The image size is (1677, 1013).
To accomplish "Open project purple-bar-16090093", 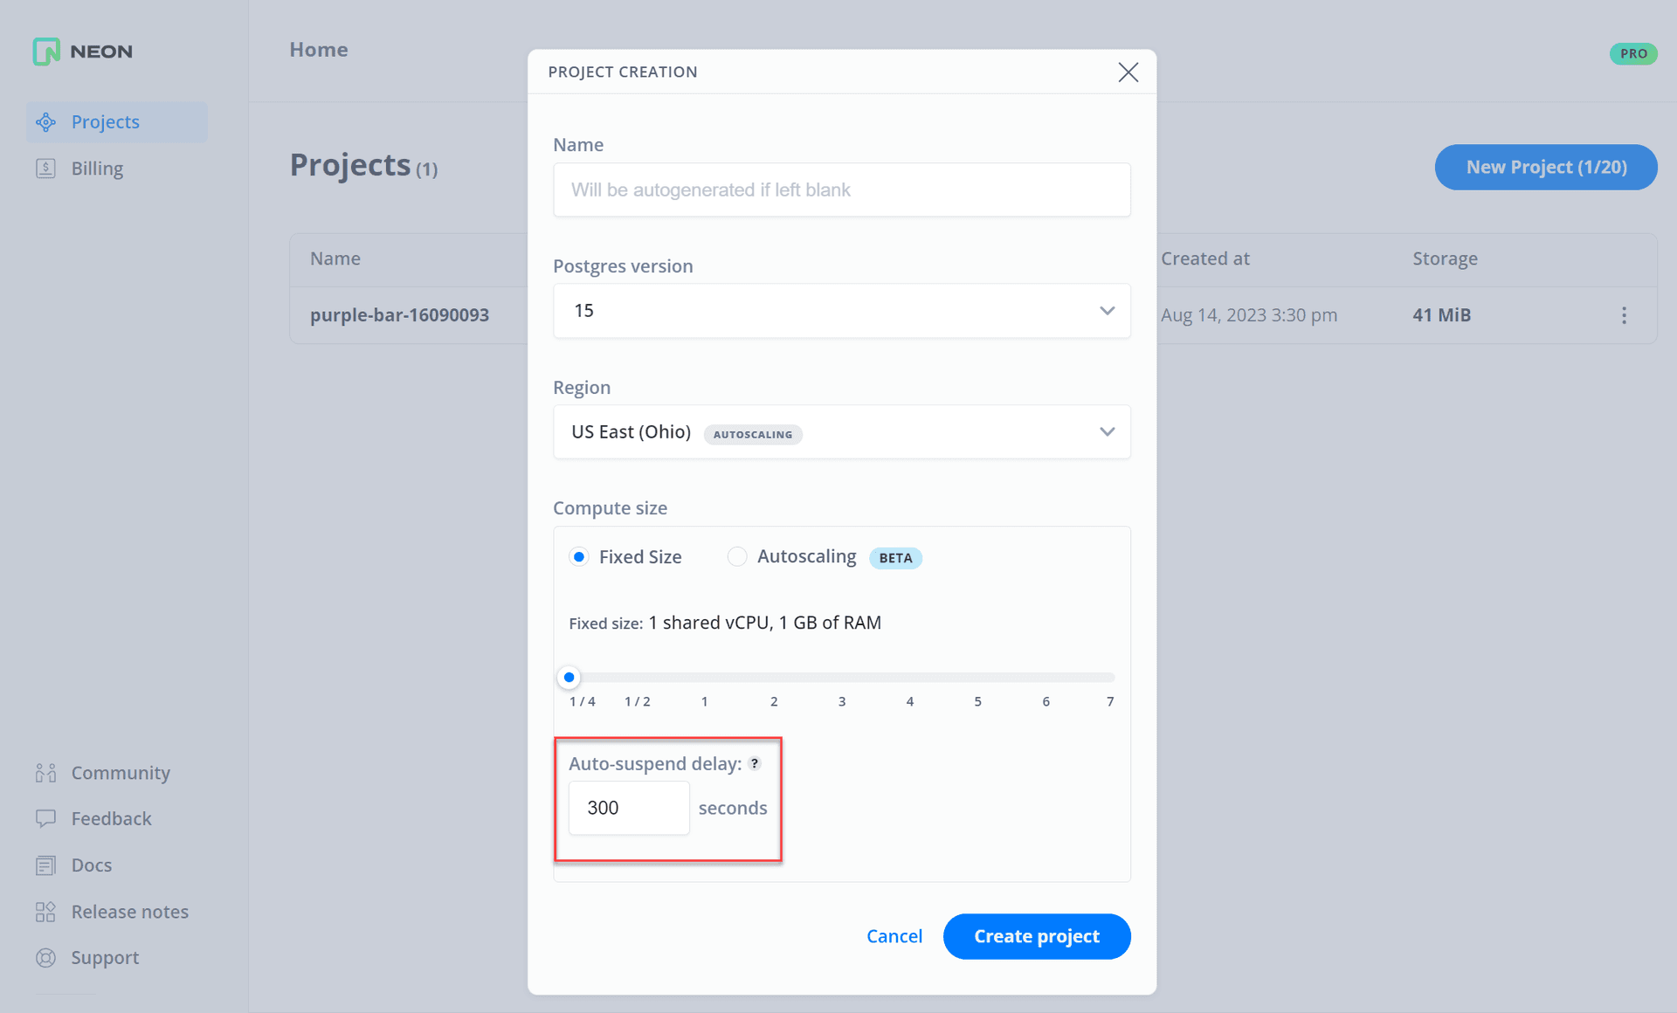I will click(x=399, y=315).
